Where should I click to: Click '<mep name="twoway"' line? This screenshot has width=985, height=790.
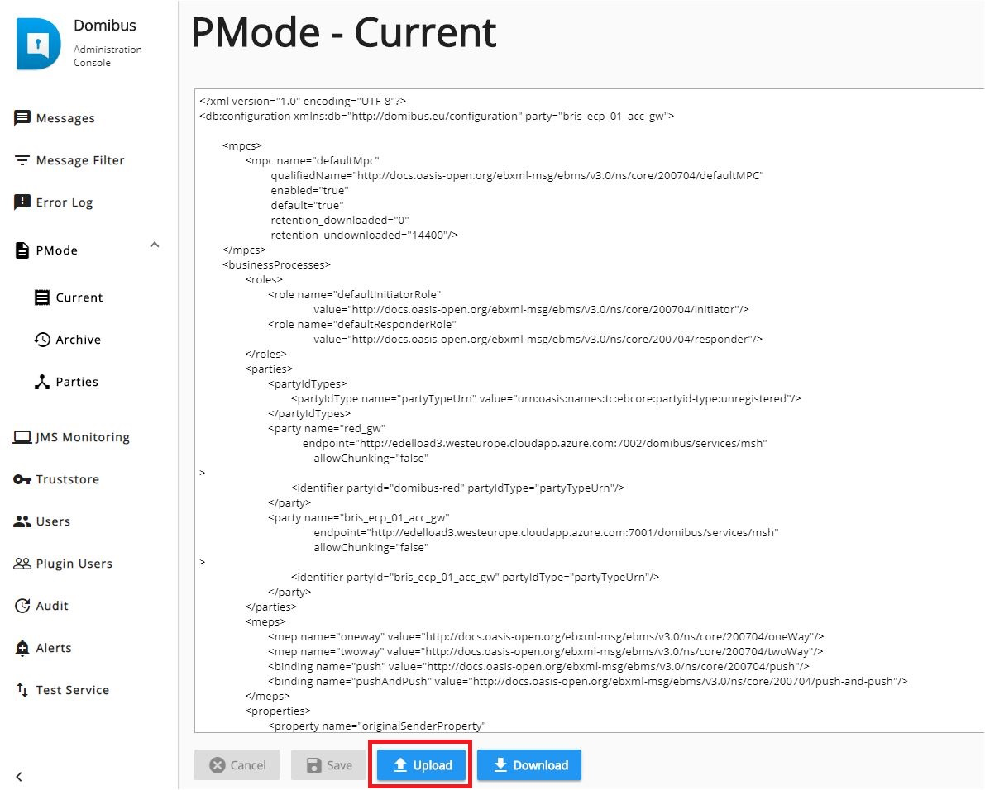coord(545,652)
